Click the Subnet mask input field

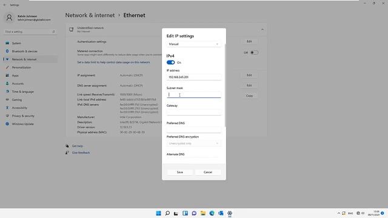[x=194, y=94]
